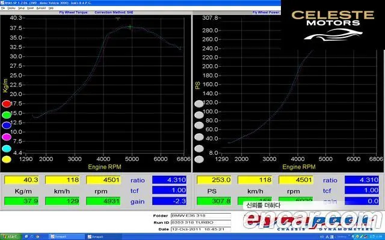Open the Display menu
This screenshot has height=240, width=385.
[x=11, y=8]
